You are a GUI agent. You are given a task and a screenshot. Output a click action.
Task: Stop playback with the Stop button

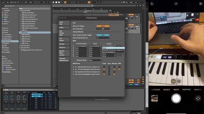[56, 2]
